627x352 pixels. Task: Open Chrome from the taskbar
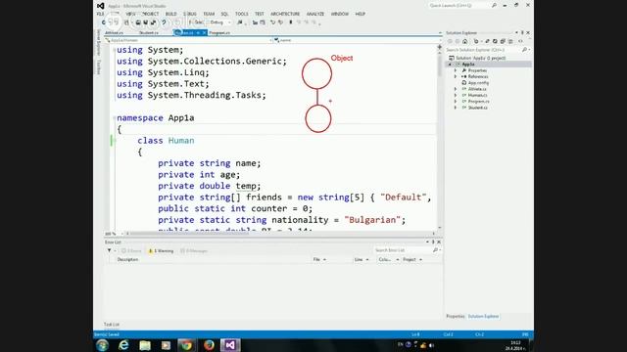pos(187,345)
